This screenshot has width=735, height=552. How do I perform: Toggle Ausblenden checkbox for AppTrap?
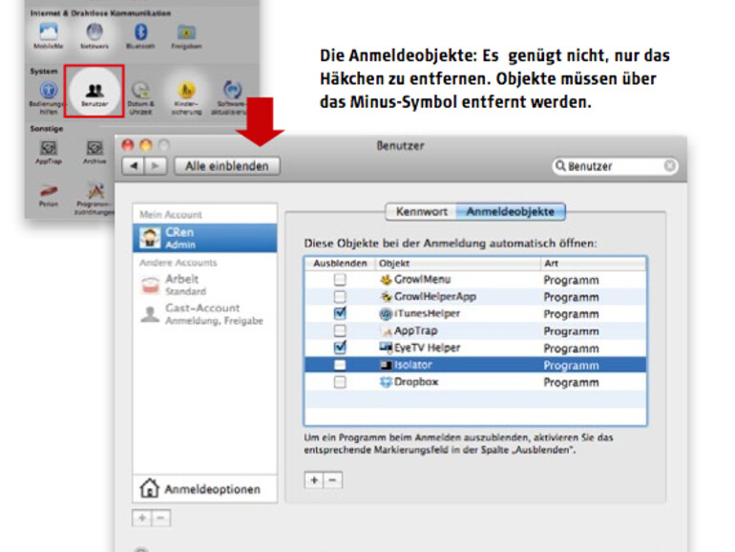coord(340,331)
